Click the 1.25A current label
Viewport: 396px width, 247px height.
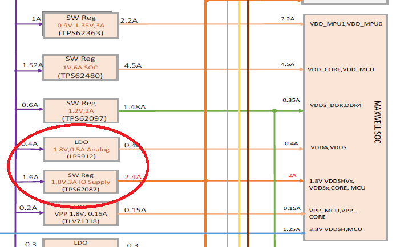[292, 229]
